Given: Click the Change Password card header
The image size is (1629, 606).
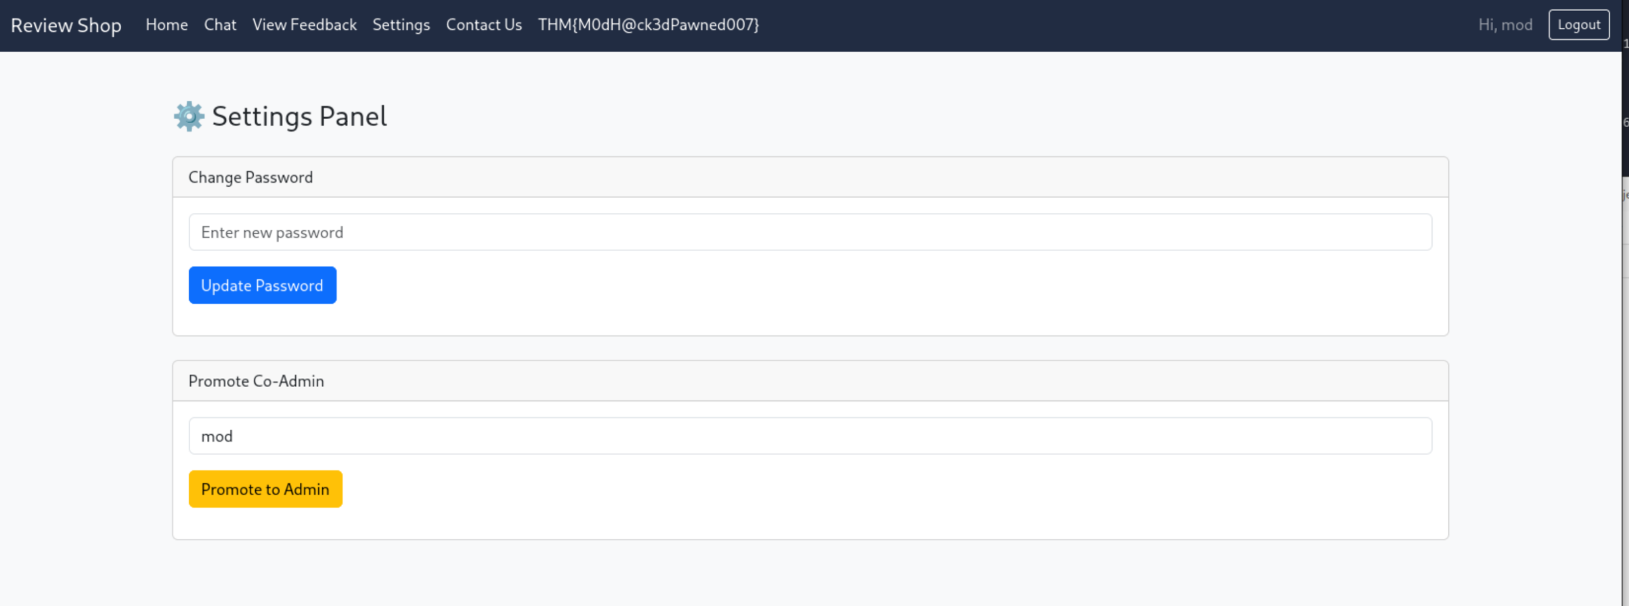Looking at the screenshot, I should point(810,177).
